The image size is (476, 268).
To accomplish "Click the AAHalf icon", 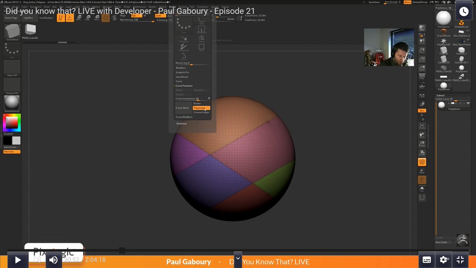I will pyautogui.click(x=422, y=68).
